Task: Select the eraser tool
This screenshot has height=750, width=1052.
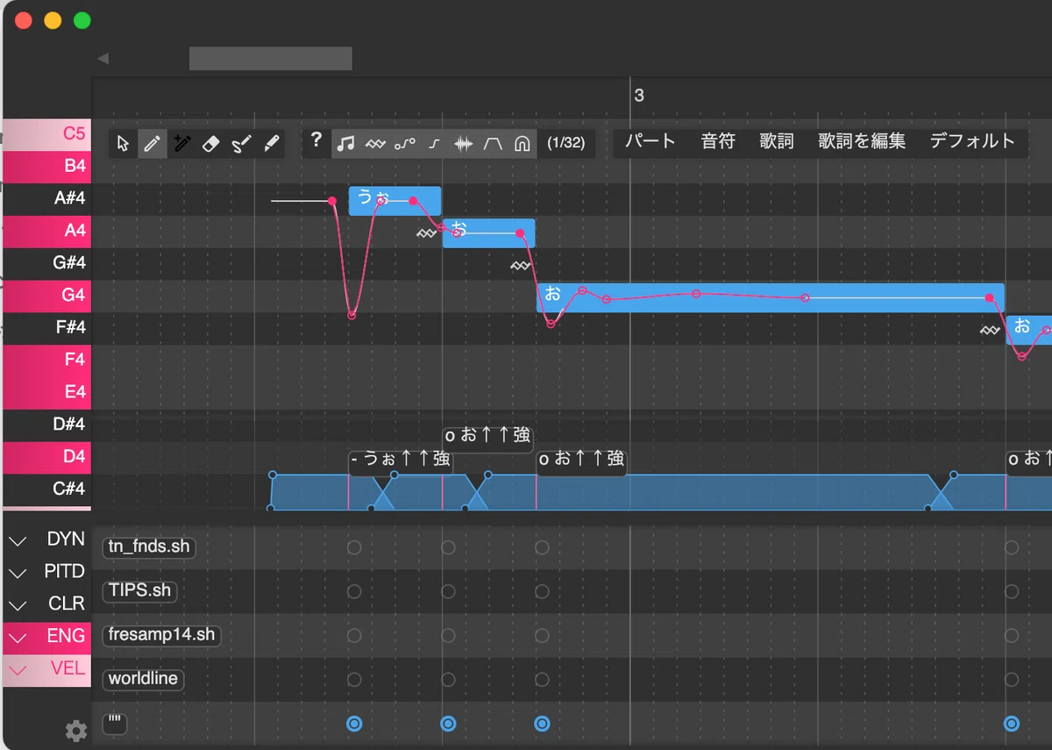Action: pyautogui.click(x=210, y=144)
